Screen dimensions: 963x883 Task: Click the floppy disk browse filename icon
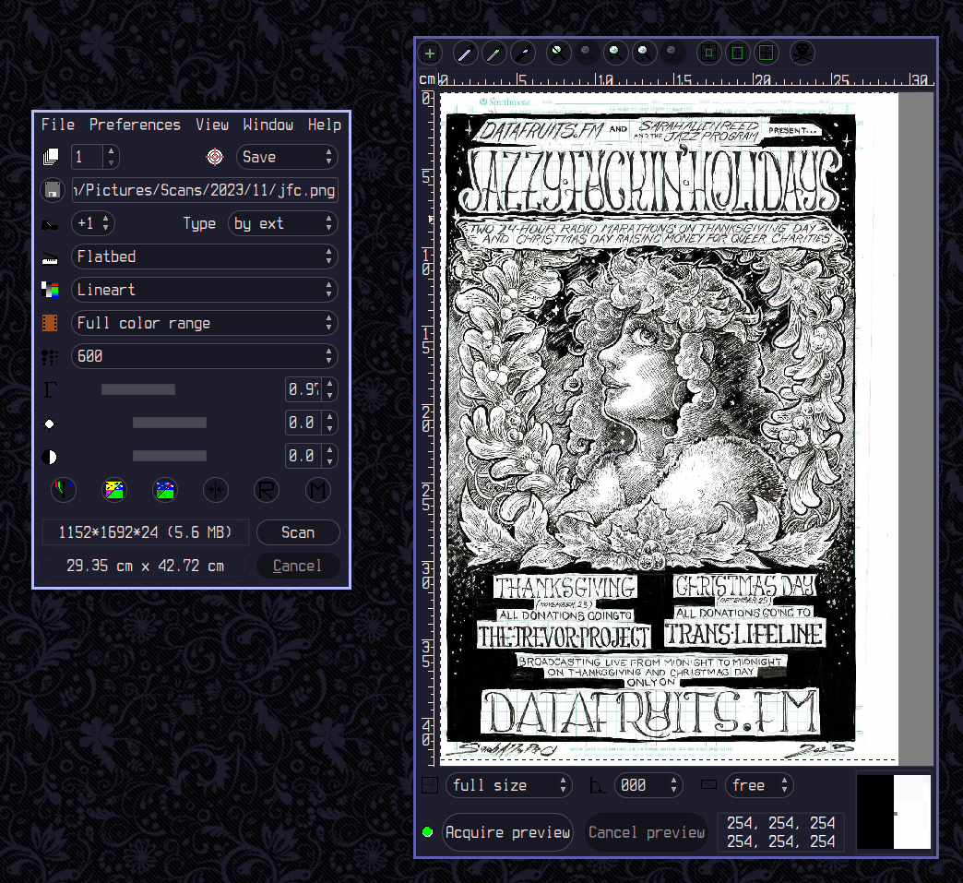(53, 190)
